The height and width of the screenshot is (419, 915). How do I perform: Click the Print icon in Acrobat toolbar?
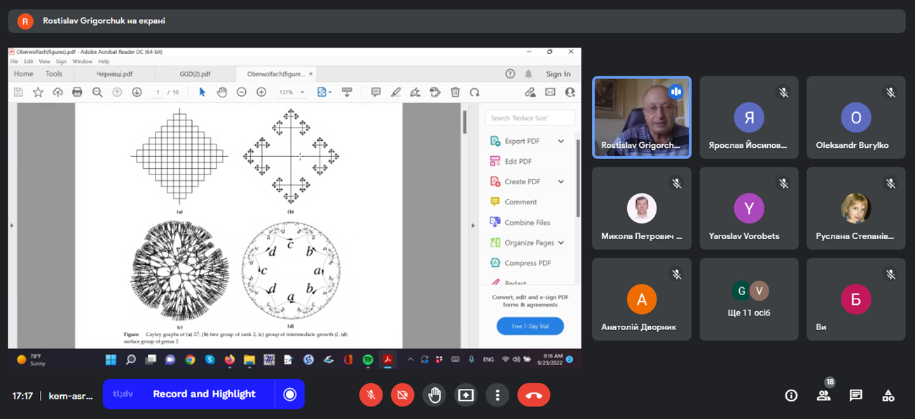[x=77, y=92]
